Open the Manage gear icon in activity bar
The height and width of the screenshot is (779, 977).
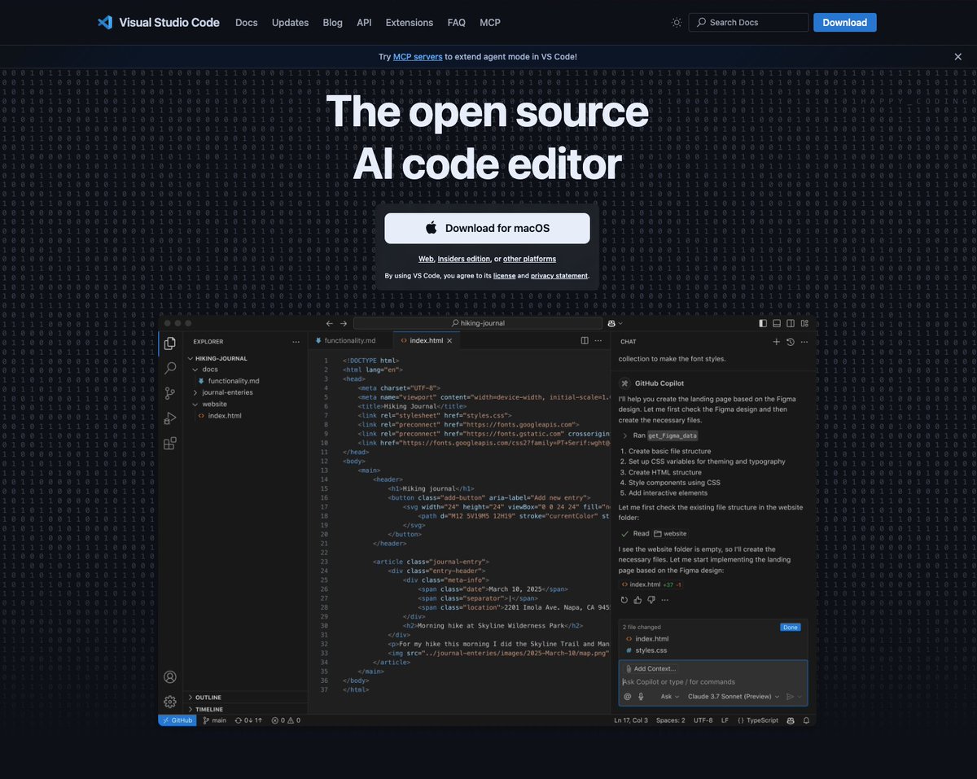click(x=170, y=702)
